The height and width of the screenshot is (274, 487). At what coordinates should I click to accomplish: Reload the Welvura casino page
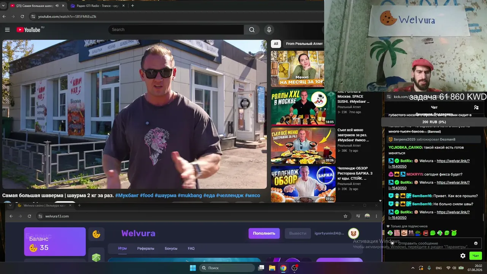(x=29, y=216)
